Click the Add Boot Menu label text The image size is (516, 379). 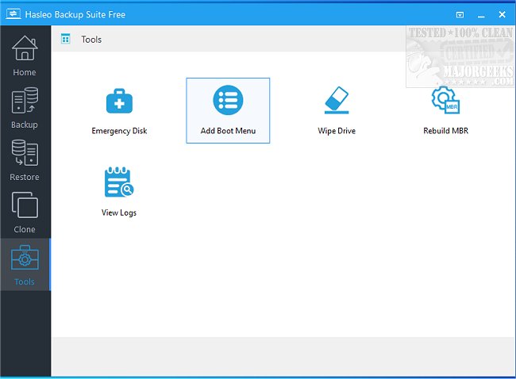tap(228, 131)
